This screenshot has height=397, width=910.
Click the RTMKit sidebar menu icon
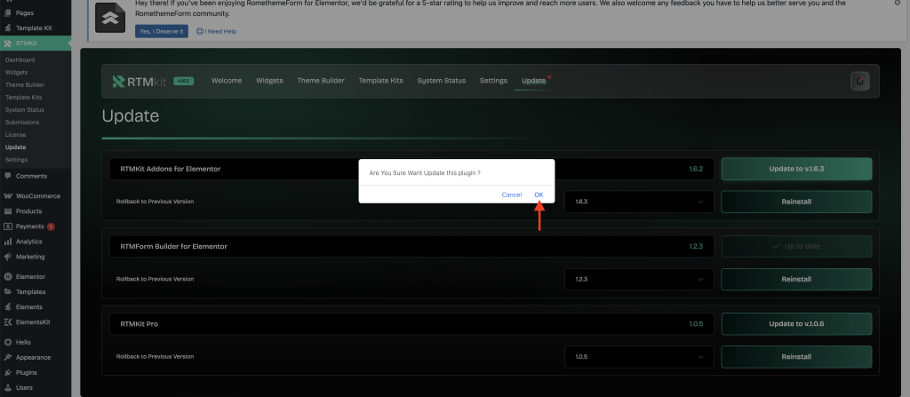pyautogui.click(x=7, y=43)
